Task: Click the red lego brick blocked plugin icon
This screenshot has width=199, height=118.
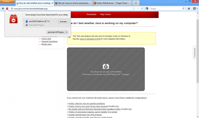Action: click(13, 19)
